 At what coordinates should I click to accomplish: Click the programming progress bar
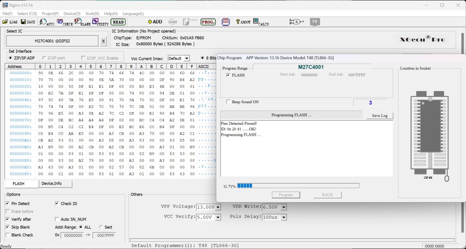pos(298,186)
